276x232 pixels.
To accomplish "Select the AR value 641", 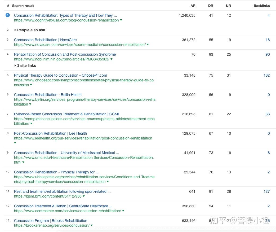I will point(192,192).
